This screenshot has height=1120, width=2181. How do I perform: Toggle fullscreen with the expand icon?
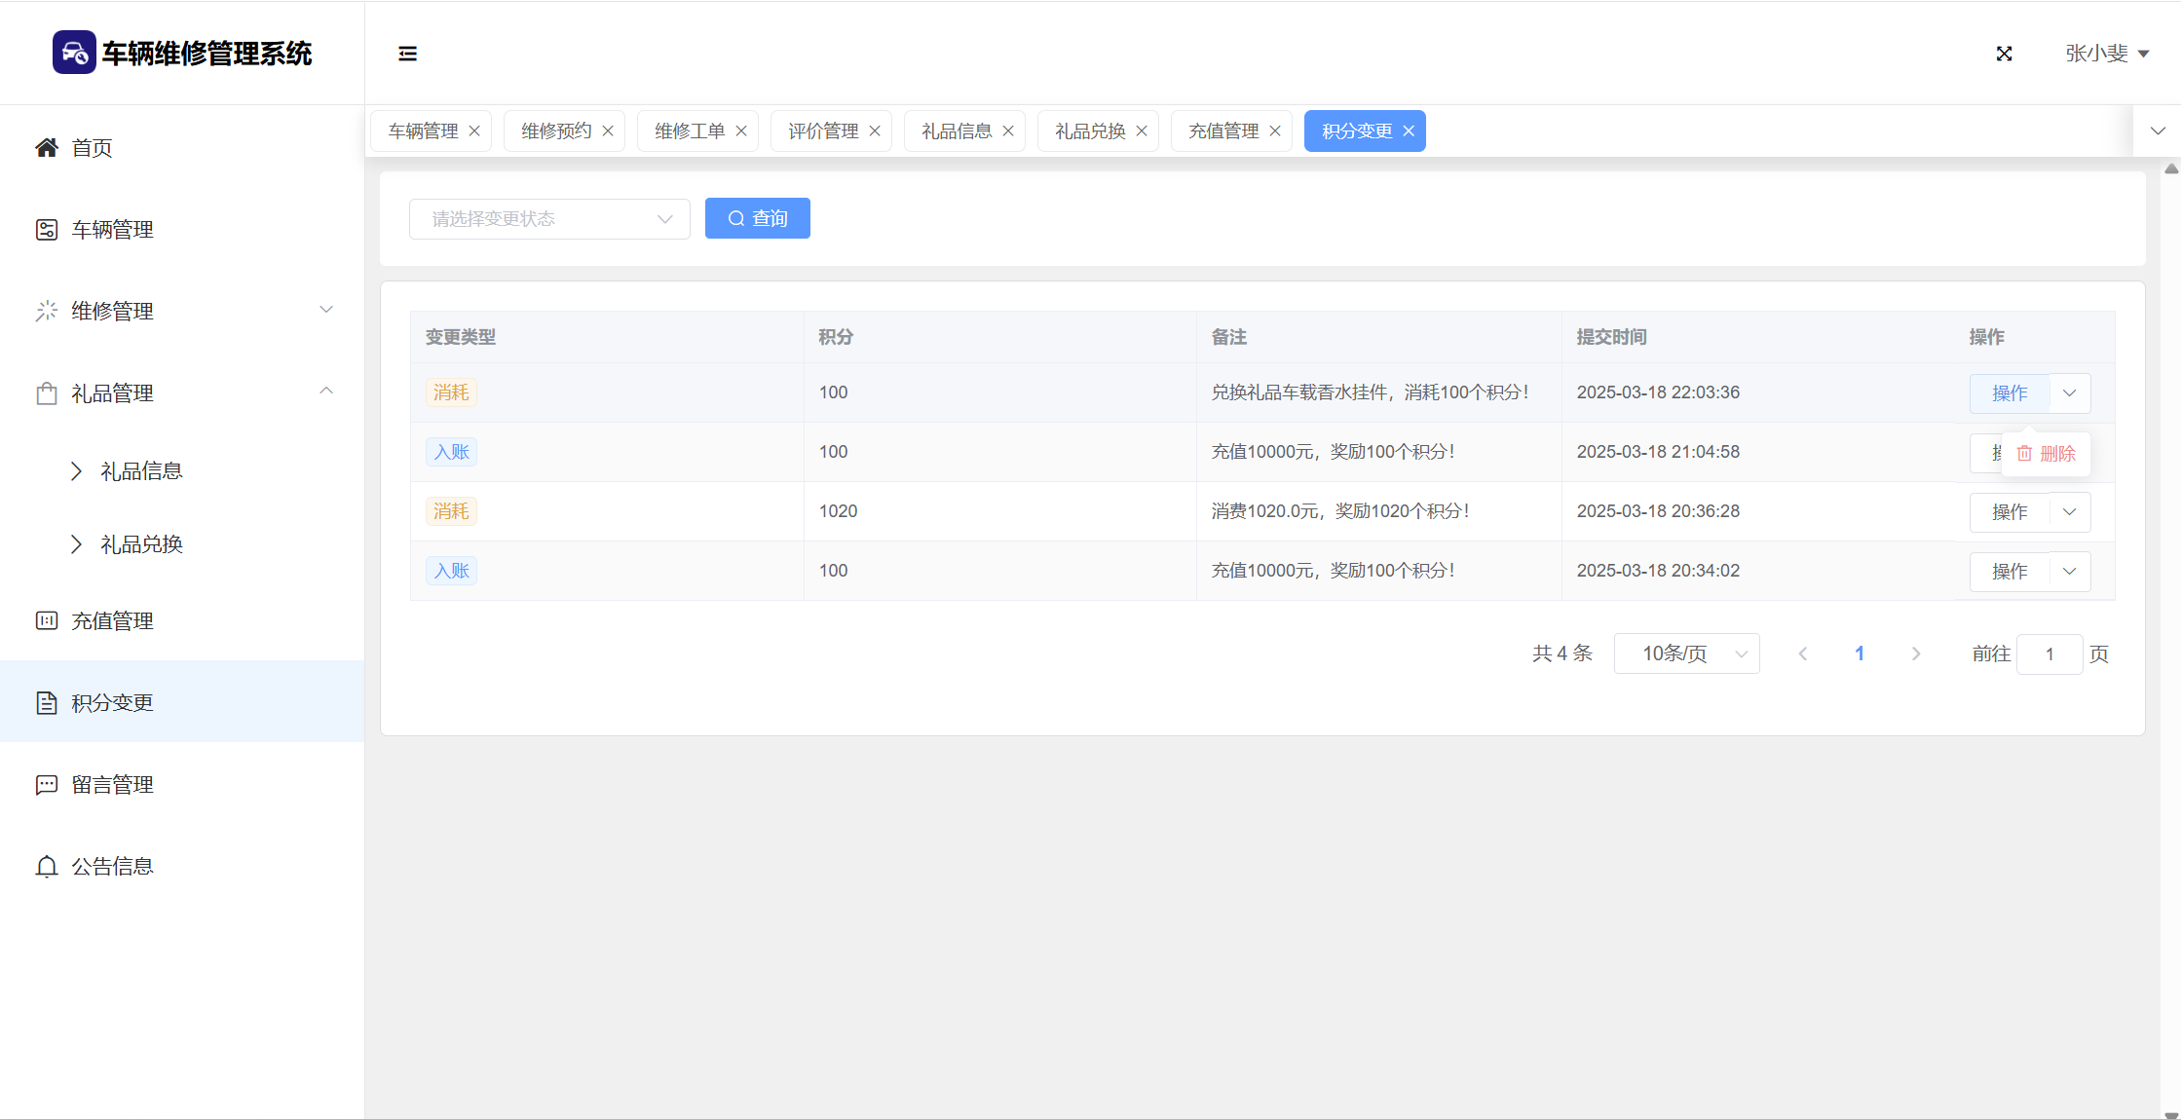tap(2004, 54)
